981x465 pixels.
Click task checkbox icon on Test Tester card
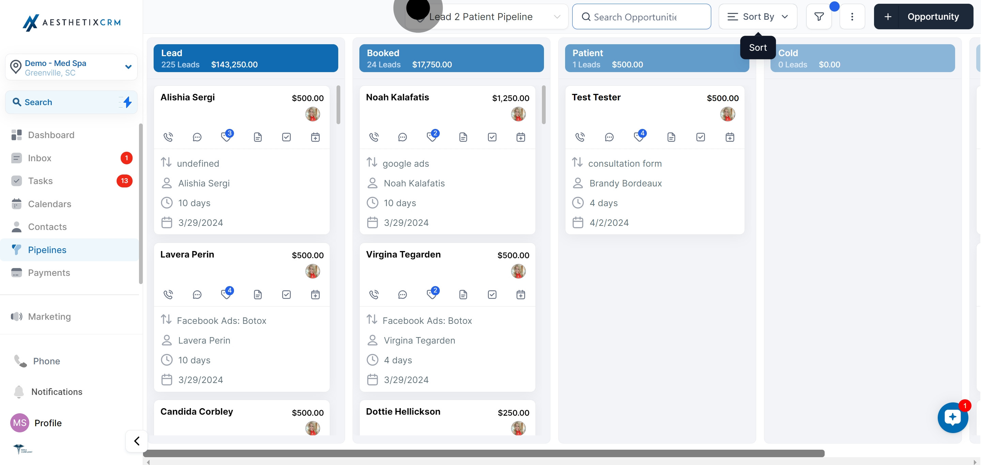pos(700,137)
